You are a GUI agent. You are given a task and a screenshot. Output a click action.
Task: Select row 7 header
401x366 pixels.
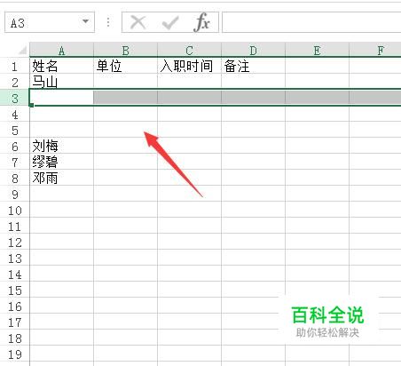pos(15,163)
